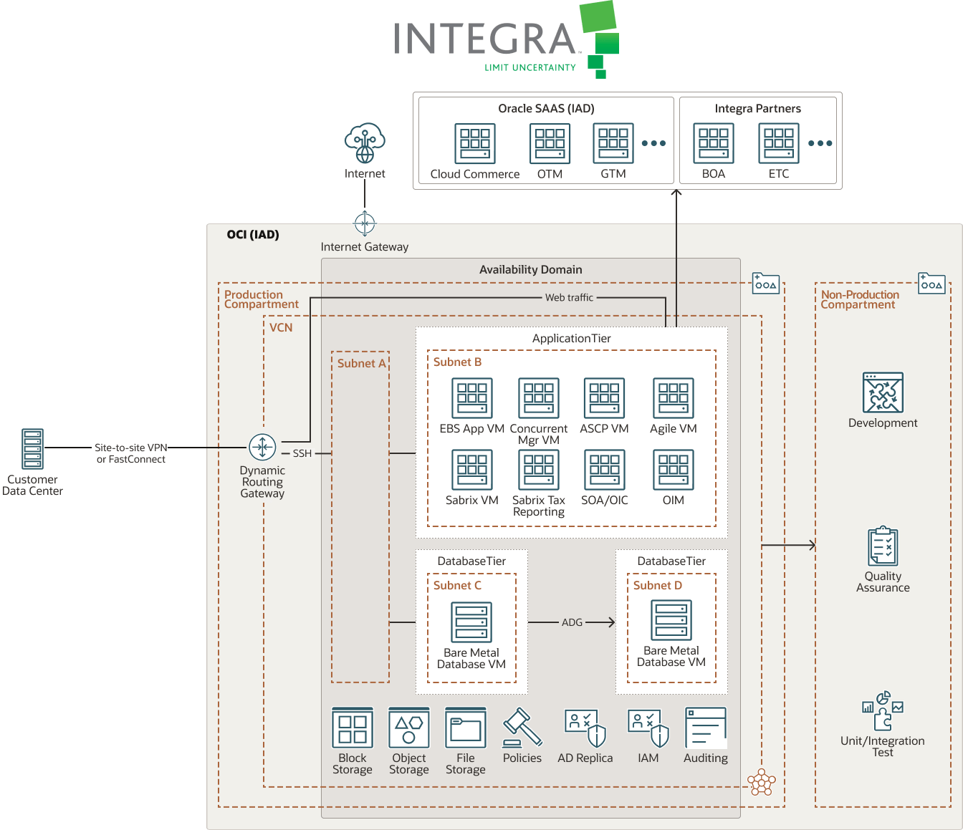Click the ASCP VM icon
The height and width of the screenshot is (830, 963).
pos(605,398)
